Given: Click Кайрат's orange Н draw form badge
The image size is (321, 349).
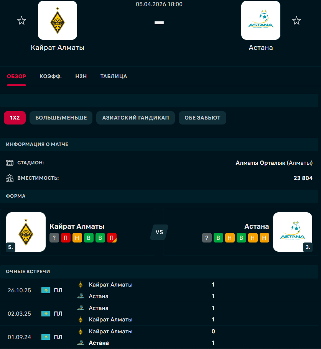Looking at the screenshot, I should (x=77, y=238).
